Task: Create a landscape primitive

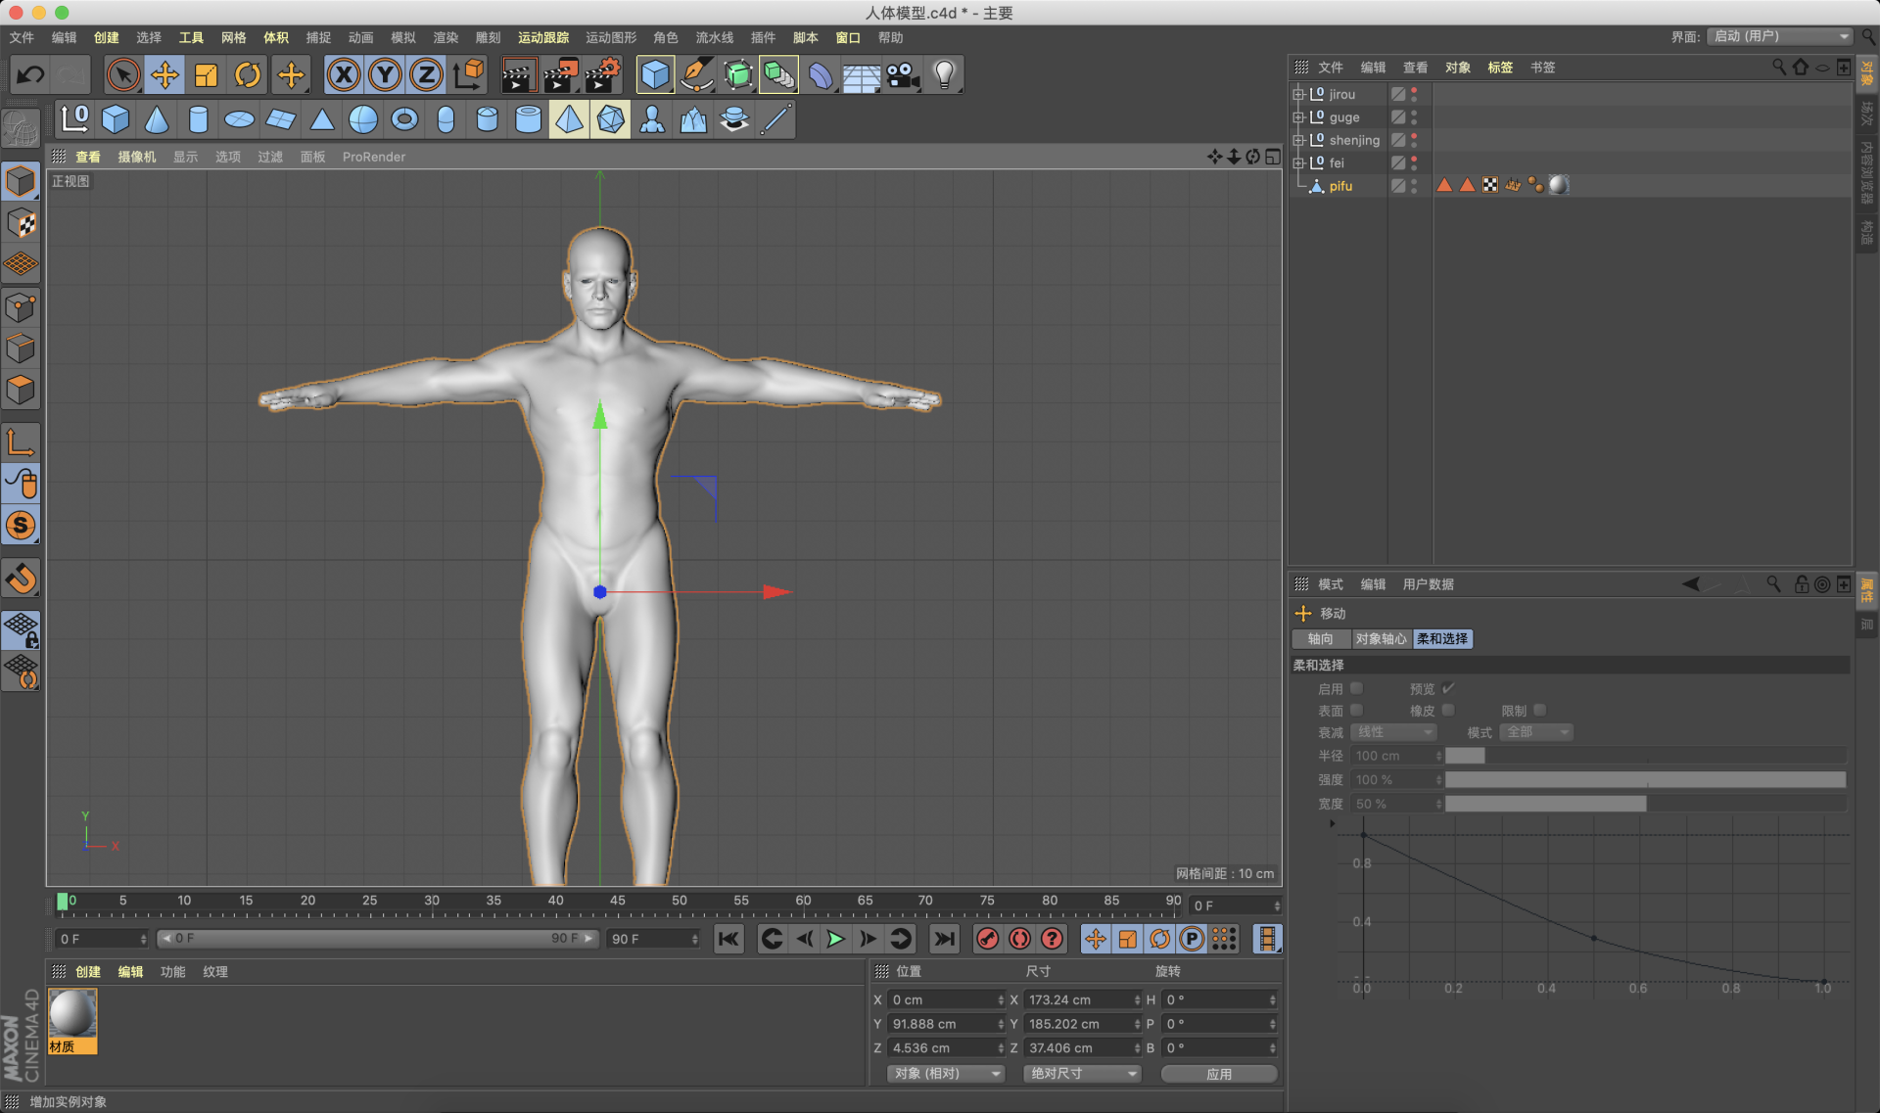Action: click(693, 119)
